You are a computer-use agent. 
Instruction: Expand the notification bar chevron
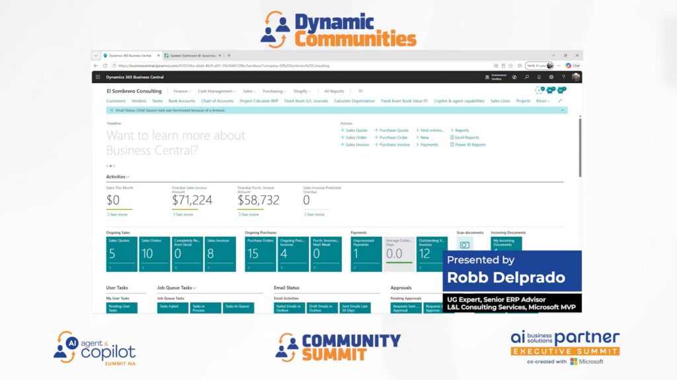(x=562, y=110)
